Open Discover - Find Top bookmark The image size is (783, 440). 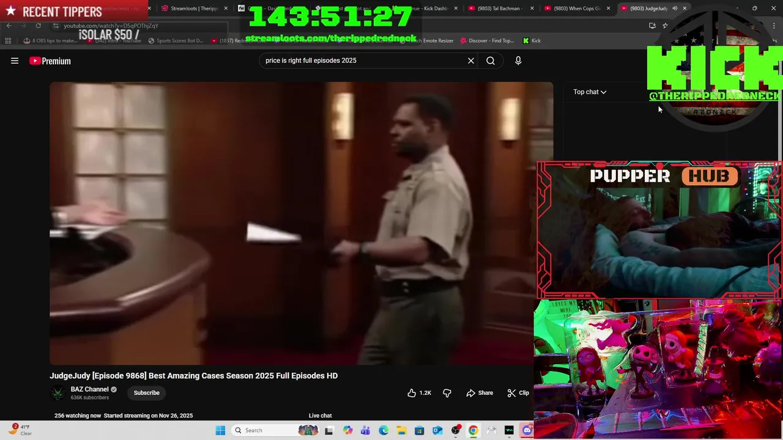[487, 40]
